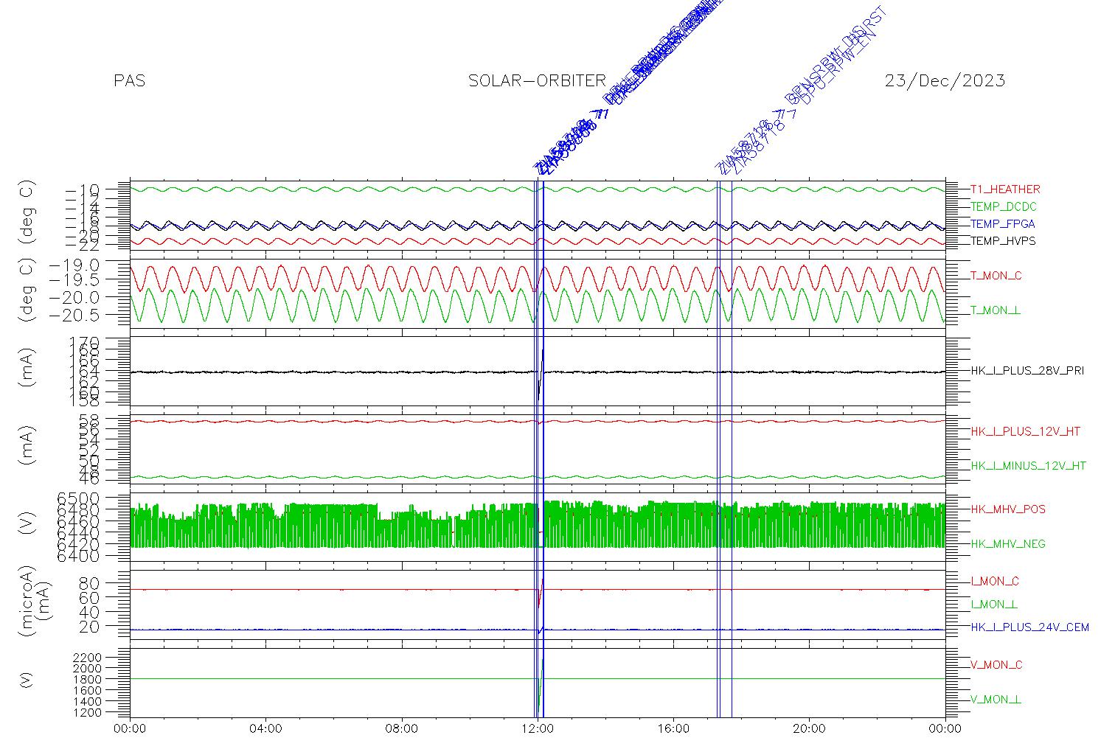Screen dimensions: 1115x752
Task: Click the 12:00 time axis label
Action: coord(538,729)
